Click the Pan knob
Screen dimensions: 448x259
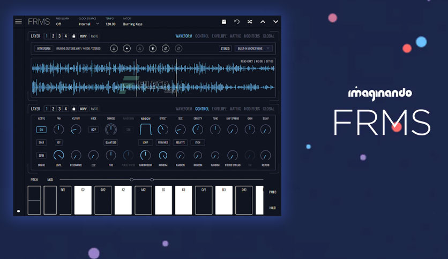coord(58,129)
